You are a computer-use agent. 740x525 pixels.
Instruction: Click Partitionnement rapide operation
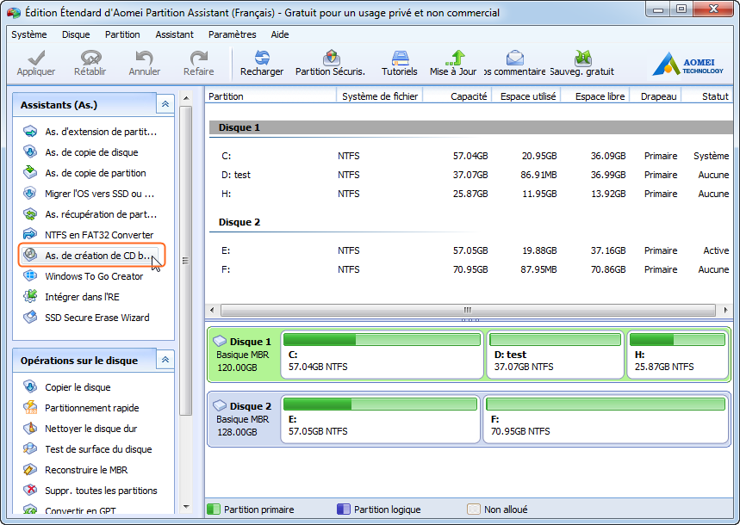[x=81, y=408]
